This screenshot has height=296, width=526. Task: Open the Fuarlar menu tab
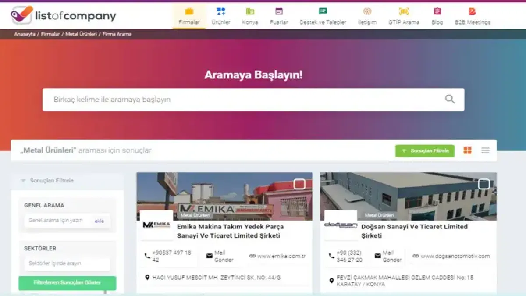[279, 16]
